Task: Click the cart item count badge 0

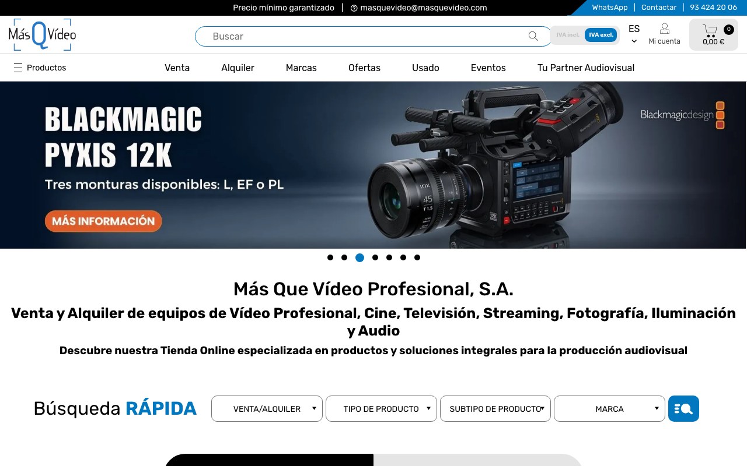Action: (728, 30)
